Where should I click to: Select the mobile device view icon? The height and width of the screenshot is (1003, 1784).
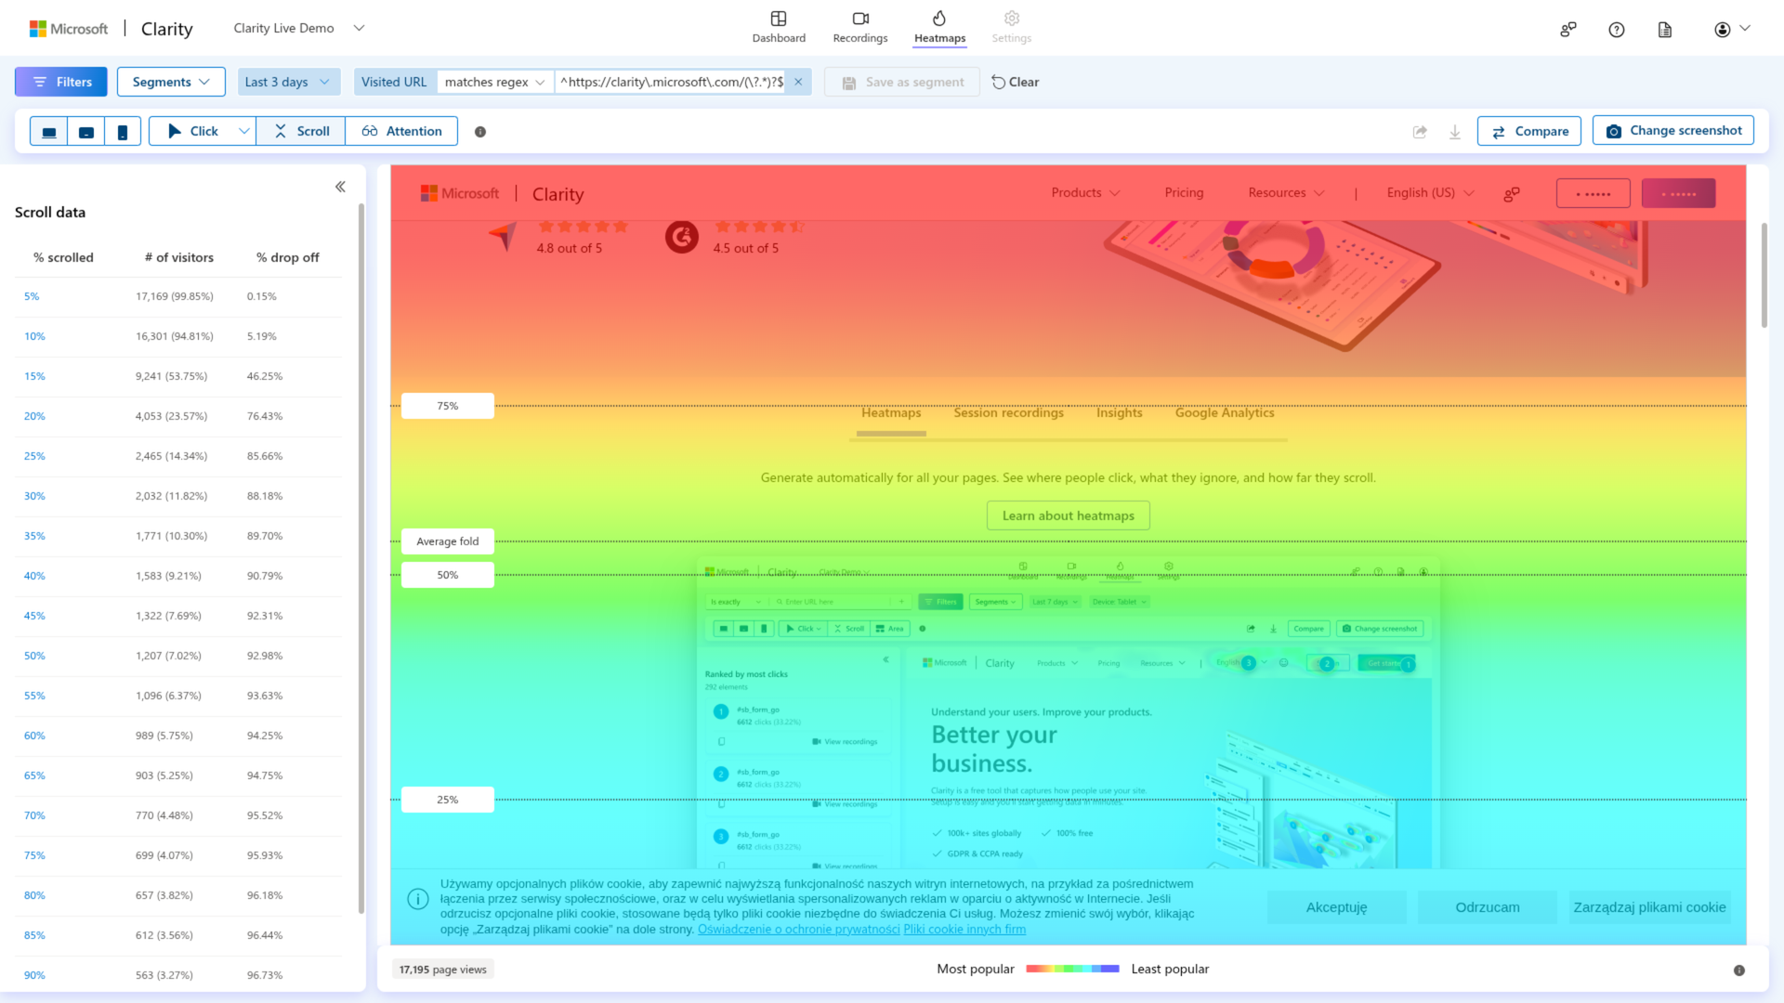[x=123, y=132]
